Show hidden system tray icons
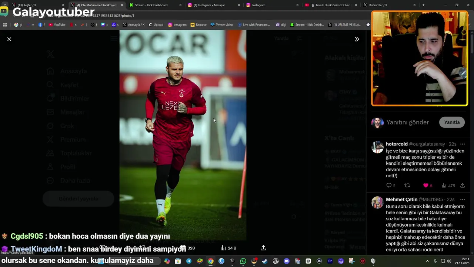Viewport: 474px width, 267px height. pyautogui.click(x=428, y=261)
